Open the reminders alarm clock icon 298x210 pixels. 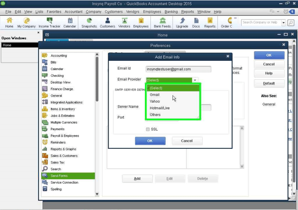285,12
